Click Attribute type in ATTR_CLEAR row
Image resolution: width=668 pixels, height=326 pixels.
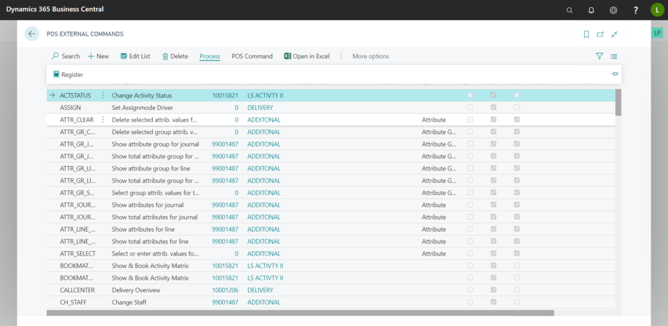tap(434, 120)
